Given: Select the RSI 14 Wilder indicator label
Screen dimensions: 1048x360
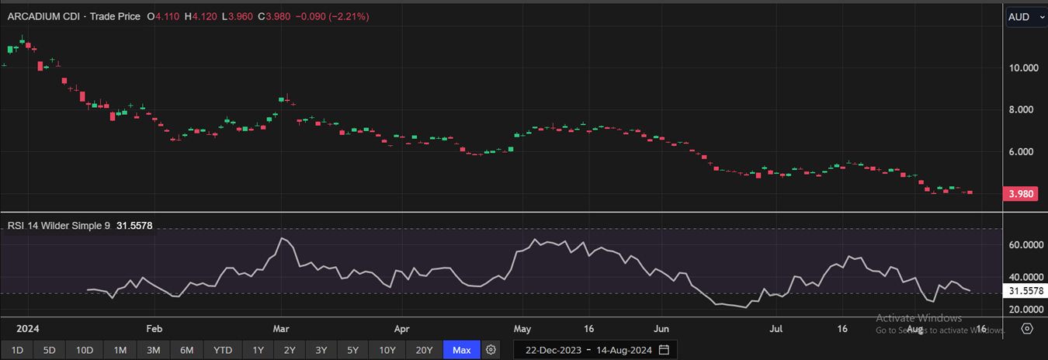Looking at the screenshot, I should click(58, 226).
